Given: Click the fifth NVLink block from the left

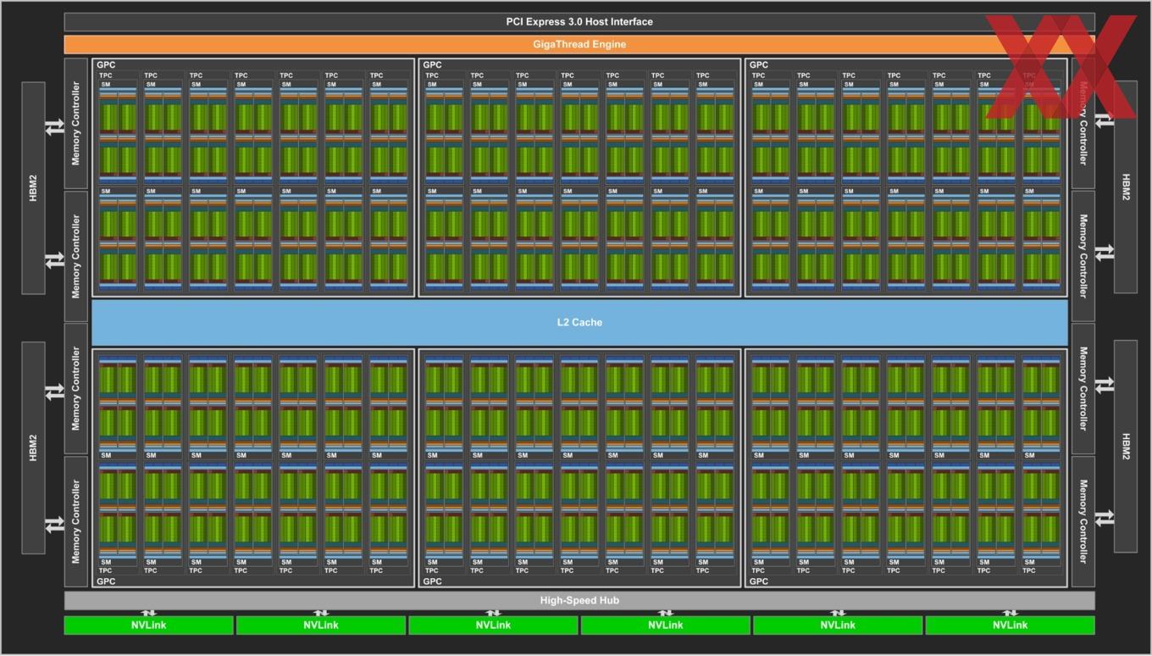Looking at the screenshot, I should pos(837,625).
